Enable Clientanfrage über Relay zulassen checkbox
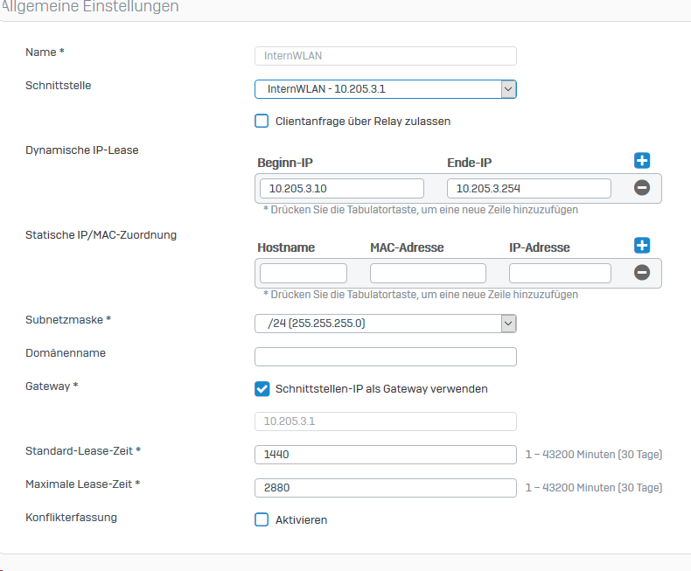The height and width of the screenshot is (571, 691). 262,121
